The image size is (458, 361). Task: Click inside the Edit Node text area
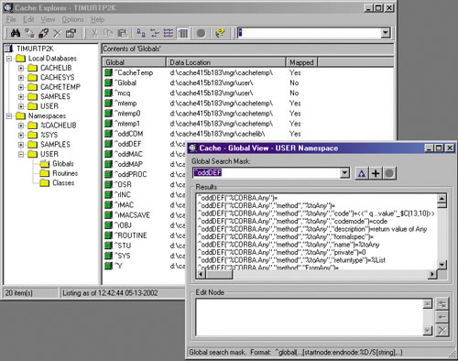(310, 317)
